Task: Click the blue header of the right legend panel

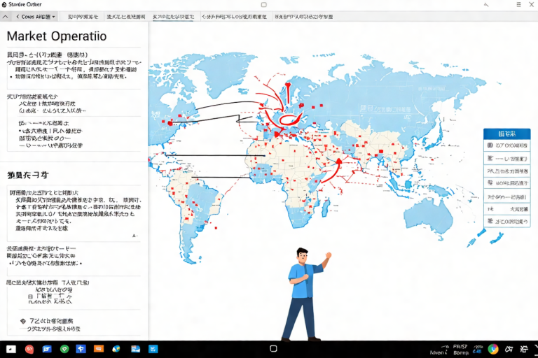Action: coord(506,134)
